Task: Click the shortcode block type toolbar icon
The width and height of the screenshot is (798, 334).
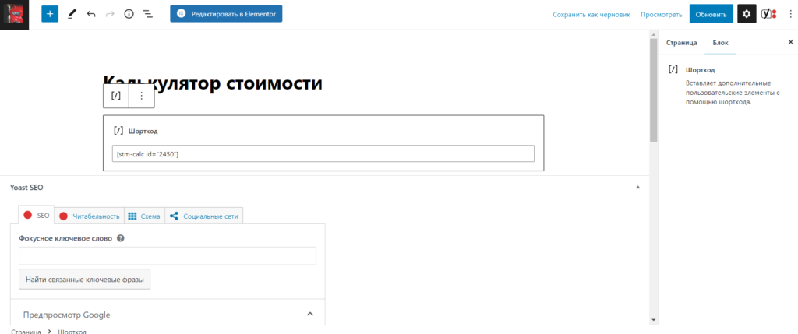Action: click(x=116, y=96)
